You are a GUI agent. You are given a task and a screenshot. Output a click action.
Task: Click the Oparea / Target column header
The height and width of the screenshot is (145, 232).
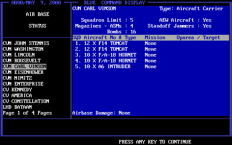pyautogui.click(x=198, y=37)
